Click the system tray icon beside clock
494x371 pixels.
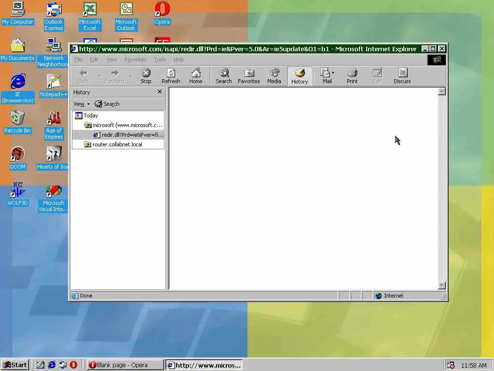click(450, 365)
